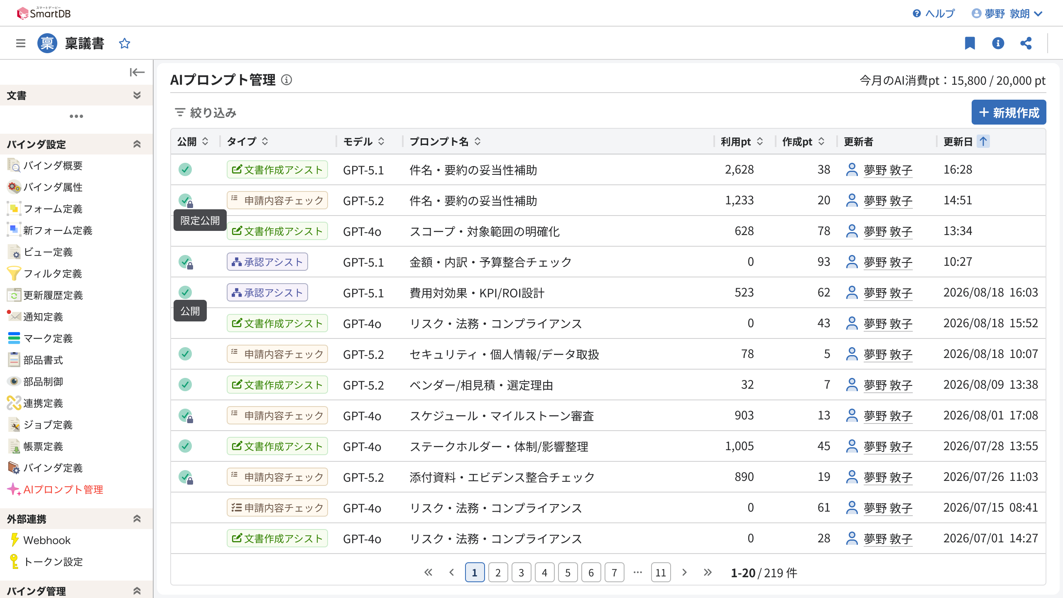This screenshot has height=598, width=1063.
Task: Toggle the 更新日 sort arrow
Action: coord(983,142)
